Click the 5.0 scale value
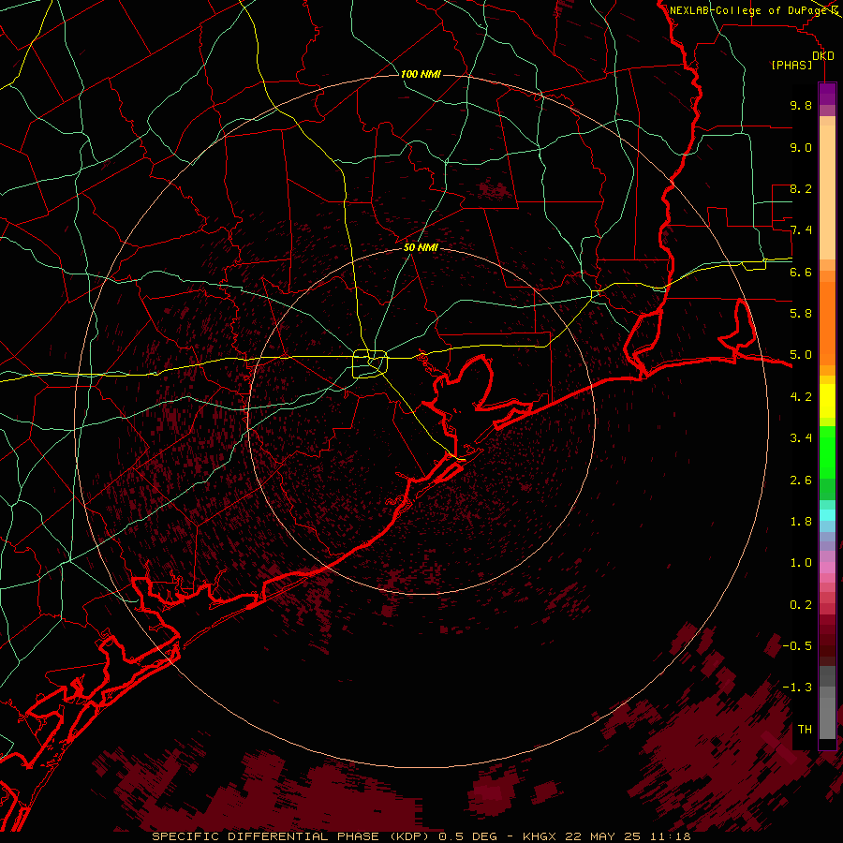This screenshot has width=843, height=843. coord(801,355)
